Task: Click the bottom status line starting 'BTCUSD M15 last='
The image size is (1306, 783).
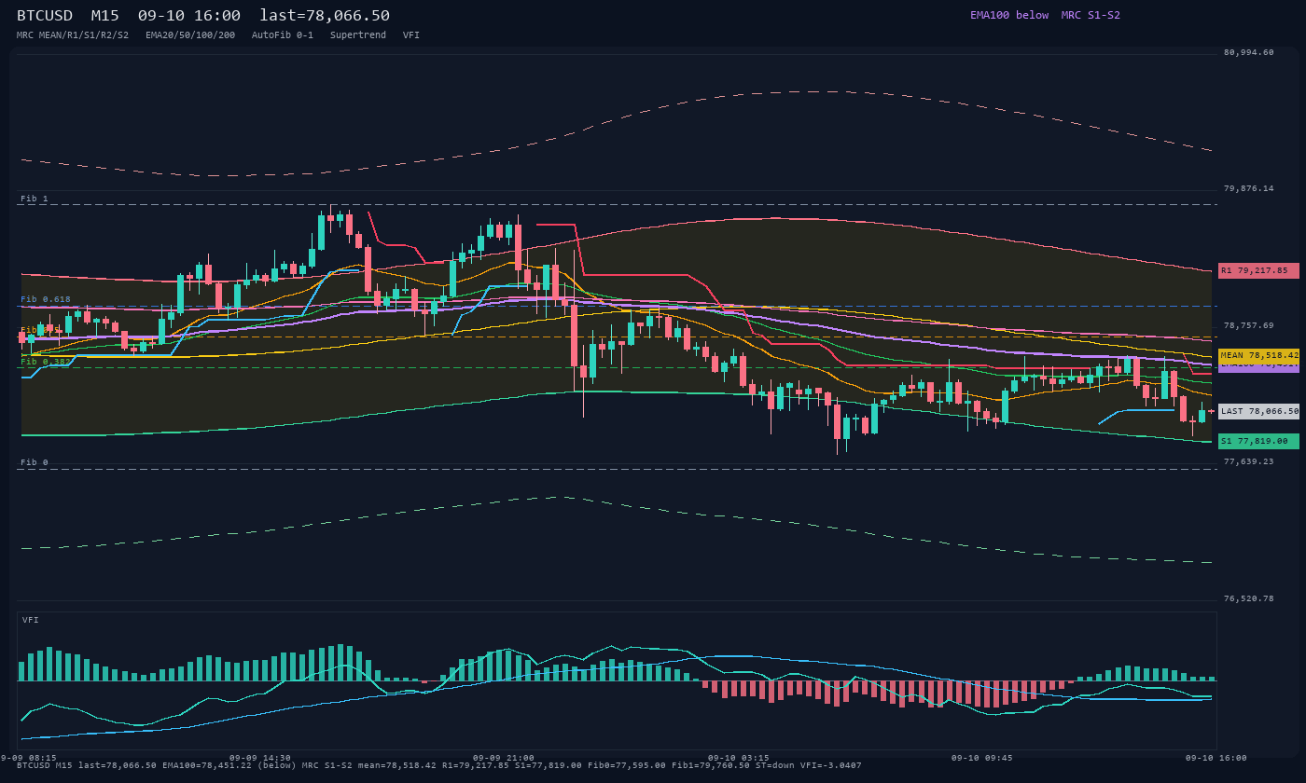Action: click(x=439, y=765)
